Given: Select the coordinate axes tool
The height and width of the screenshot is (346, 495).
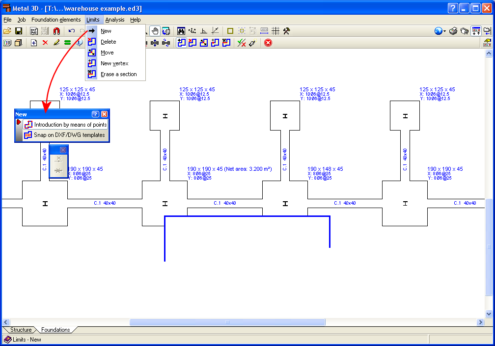Looking at the screenshot, I should click(192, 31).
